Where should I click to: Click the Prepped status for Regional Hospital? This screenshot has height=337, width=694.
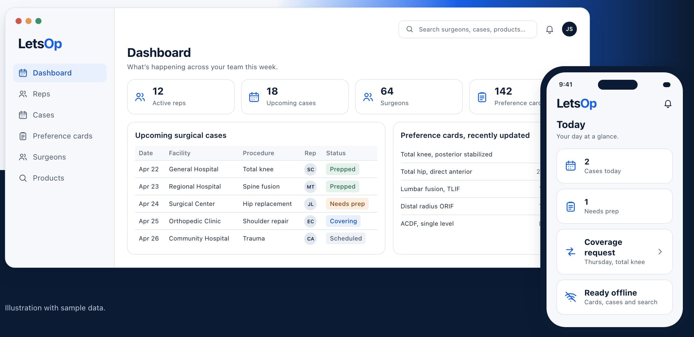pyautogui.click(x=343, y=186)
